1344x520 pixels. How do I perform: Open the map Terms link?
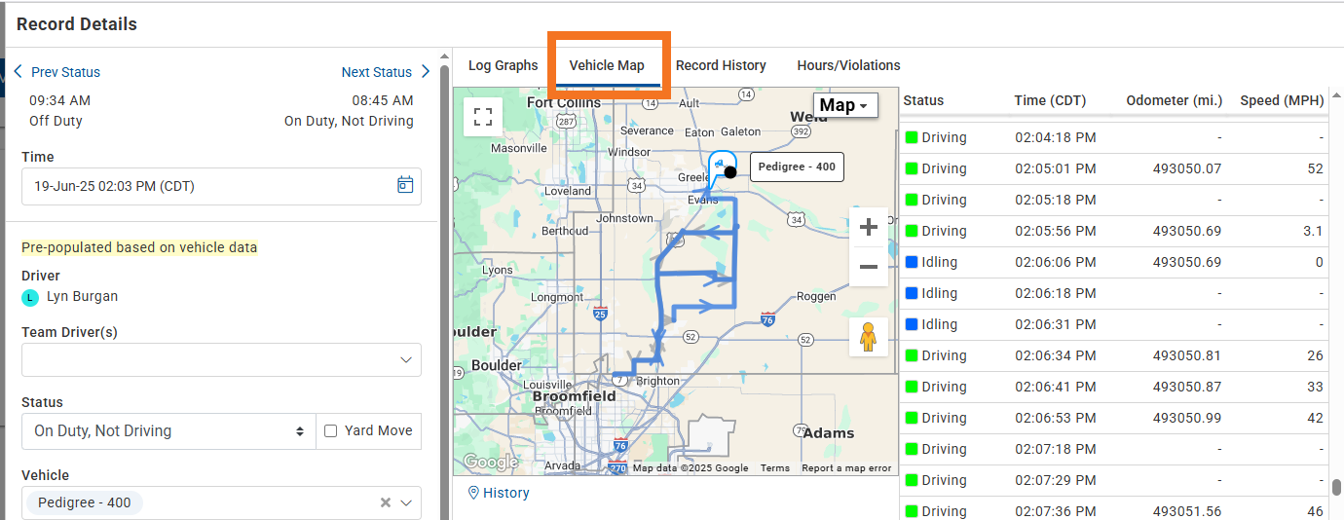(775, 468)
